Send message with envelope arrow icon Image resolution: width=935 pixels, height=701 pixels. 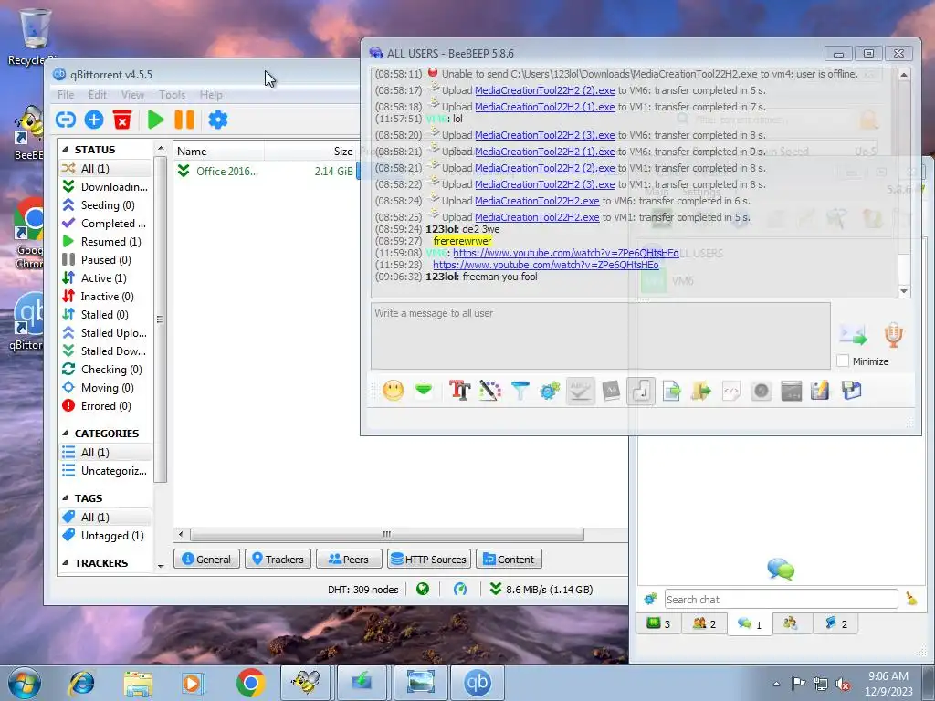(853, 334)
